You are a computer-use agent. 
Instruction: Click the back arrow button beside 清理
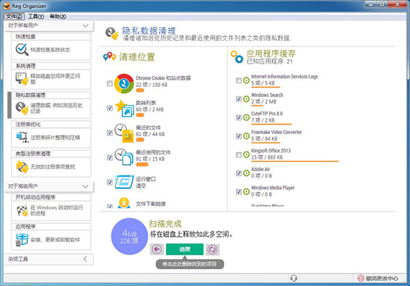click(x=157, y=249)
